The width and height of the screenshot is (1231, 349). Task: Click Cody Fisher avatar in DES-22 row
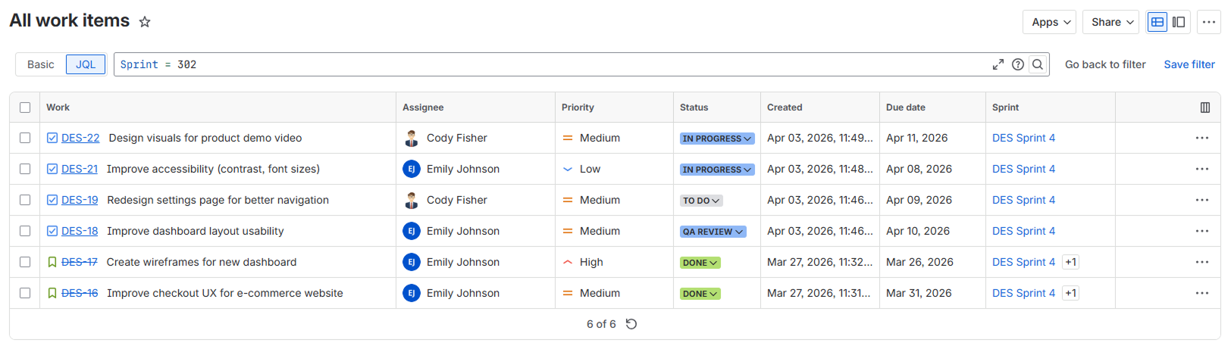pos(412,138)
